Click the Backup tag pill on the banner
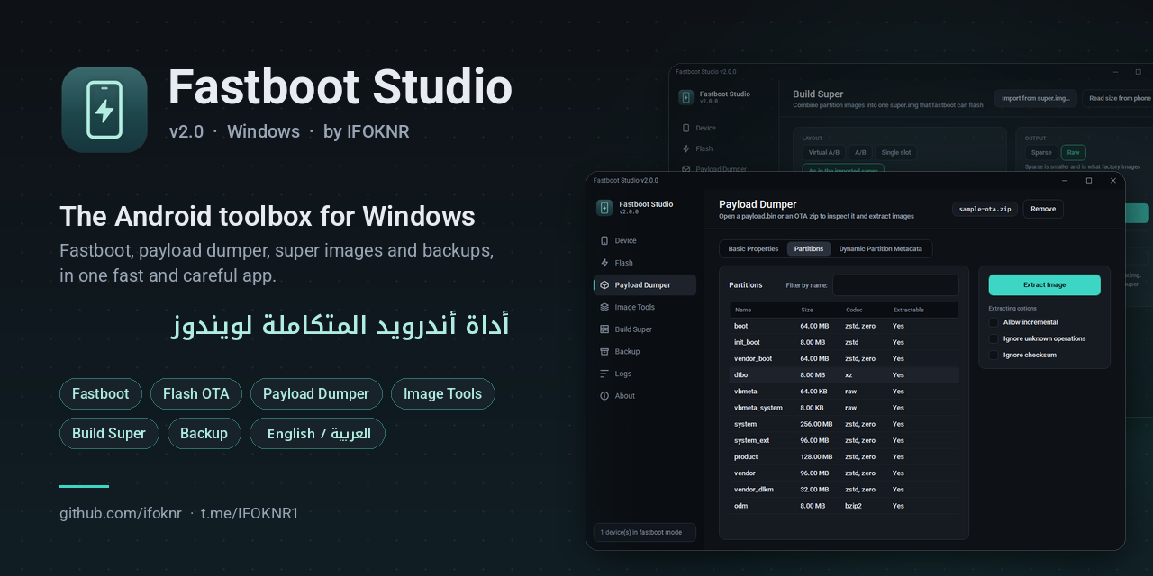This screenshot has height=576, width=1153. [x=204, y=433]
